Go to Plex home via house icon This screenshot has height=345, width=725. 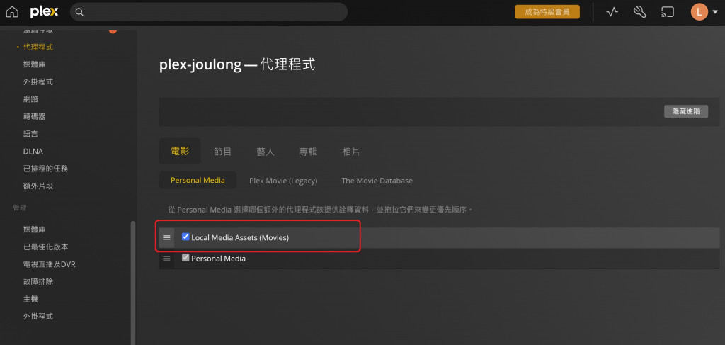coord(12,12)
